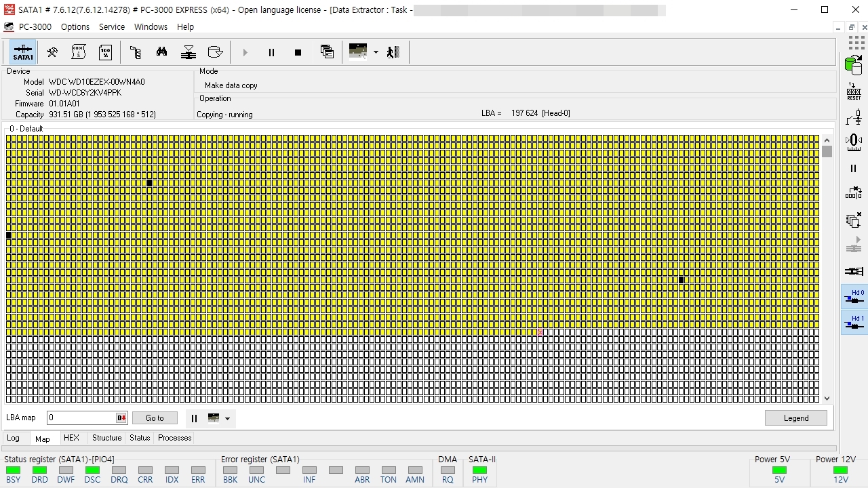
Task: Open LBA input format selector
Action: pyautogui.click(x=121, y=418)
